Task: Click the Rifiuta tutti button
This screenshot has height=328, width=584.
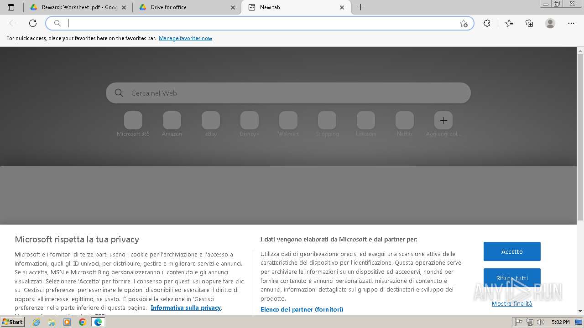Action: click(512, 278)
